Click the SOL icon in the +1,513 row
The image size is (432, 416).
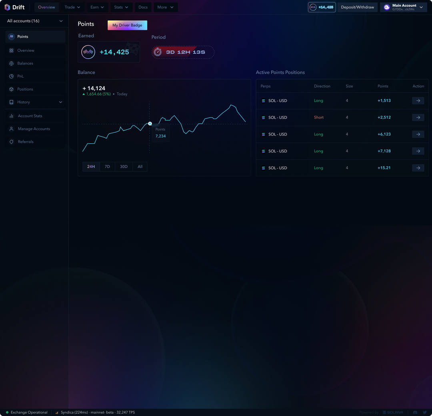pyautogui.click(x=263, y=100)
